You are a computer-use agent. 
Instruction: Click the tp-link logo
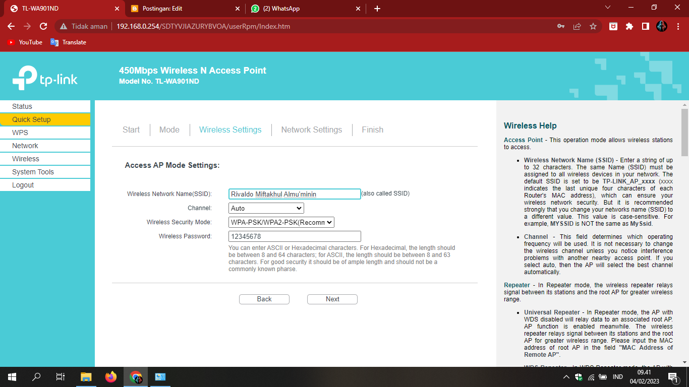[45, 78]
